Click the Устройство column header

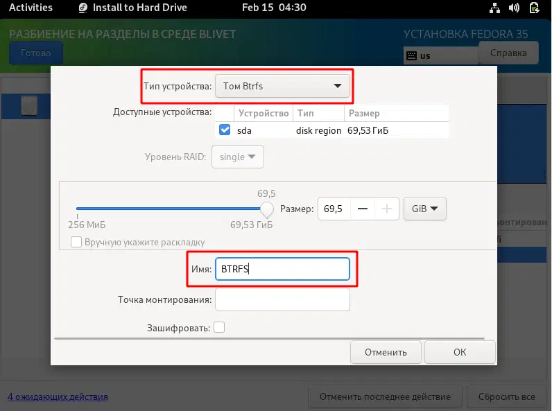(x=264, y=113)
